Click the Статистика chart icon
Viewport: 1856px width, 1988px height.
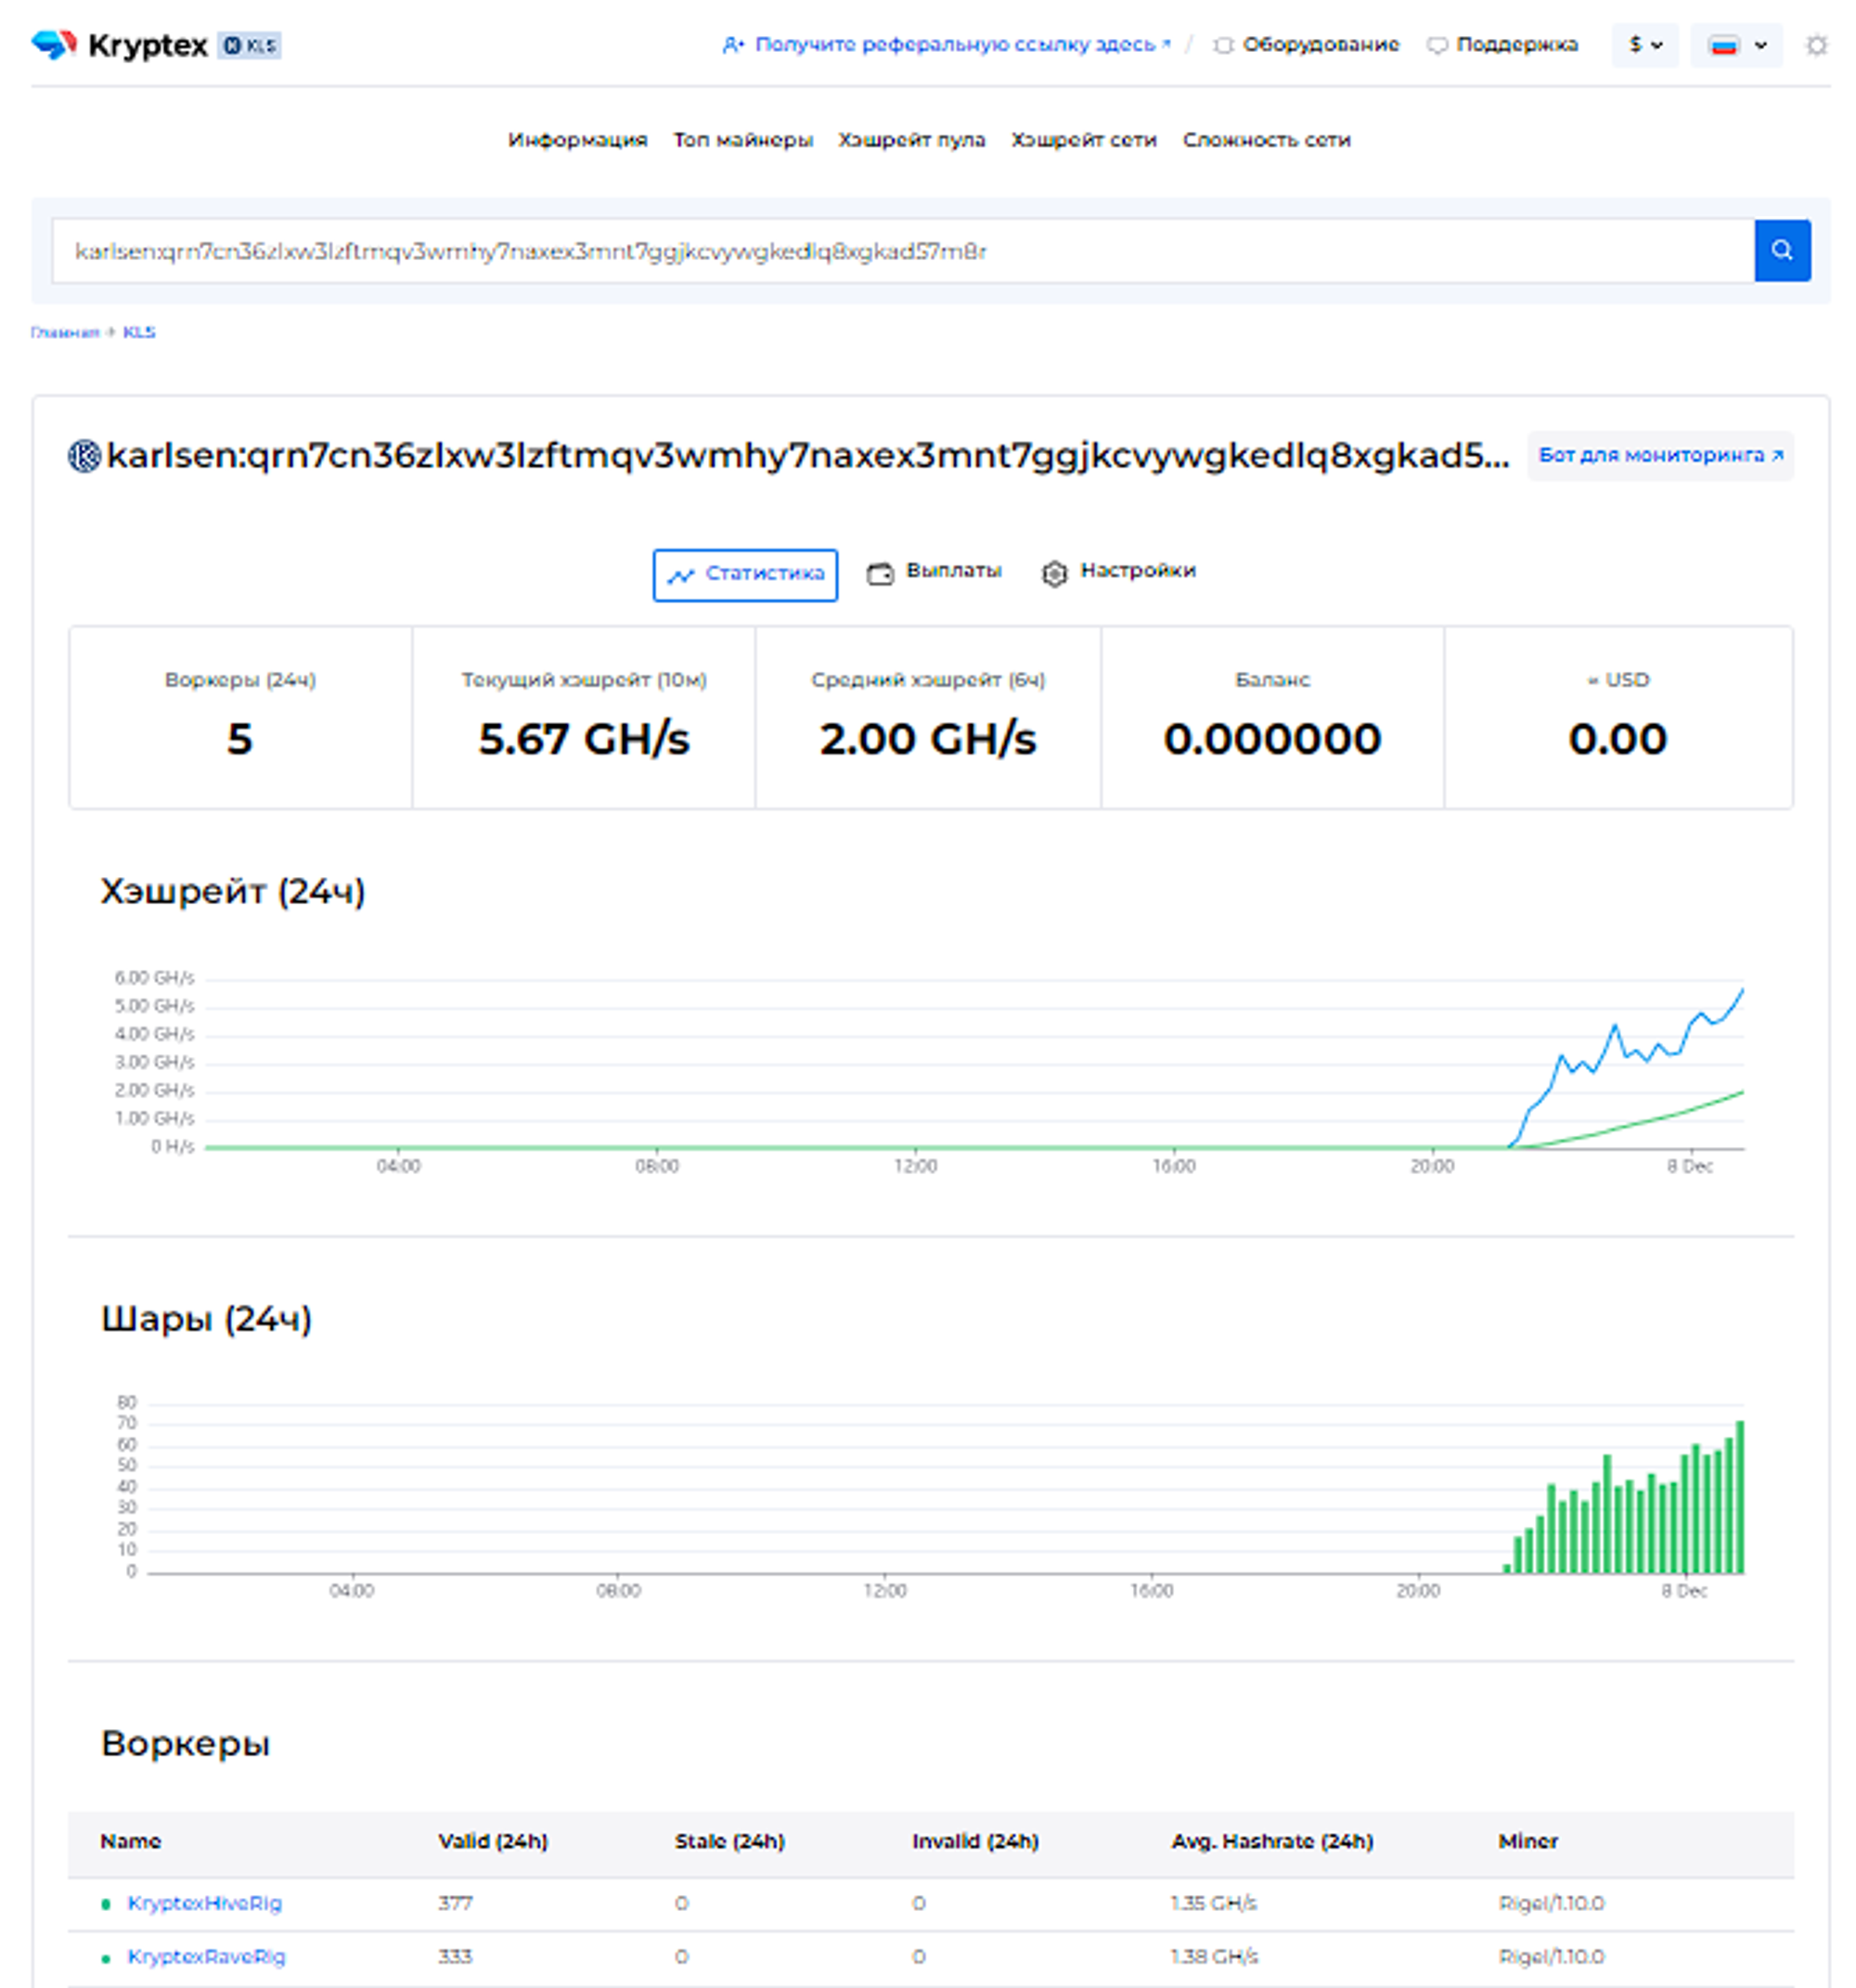(681, 576)
